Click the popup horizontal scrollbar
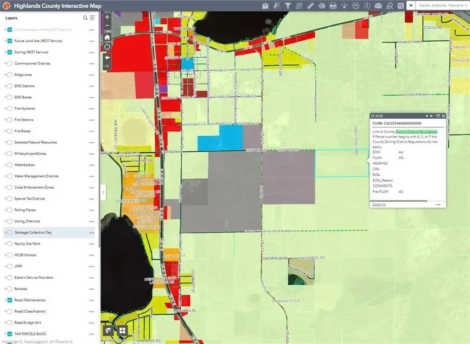 tap(399, 201)
